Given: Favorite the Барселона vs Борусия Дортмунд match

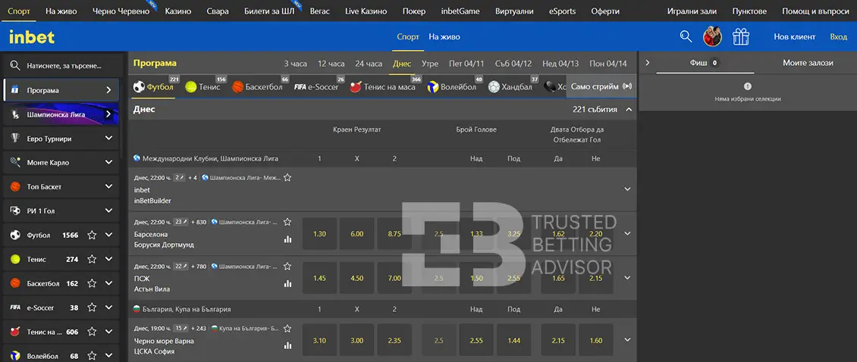Looking at the screenshot, I should (x=287, y=222).
